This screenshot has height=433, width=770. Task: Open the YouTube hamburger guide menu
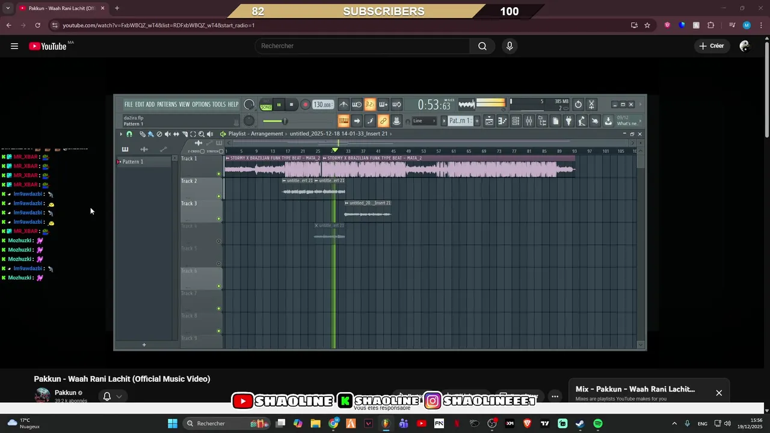click(x=14, y=46)
